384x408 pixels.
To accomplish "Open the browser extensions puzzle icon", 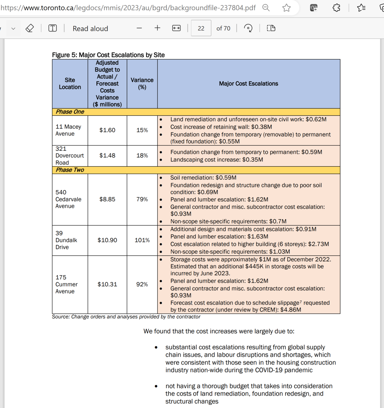I will [x=336, y=8].
